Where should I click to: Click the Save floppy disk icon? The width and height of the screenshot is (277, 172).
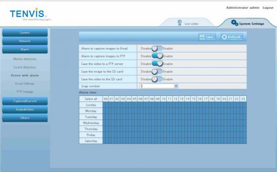tap(203, 37)
